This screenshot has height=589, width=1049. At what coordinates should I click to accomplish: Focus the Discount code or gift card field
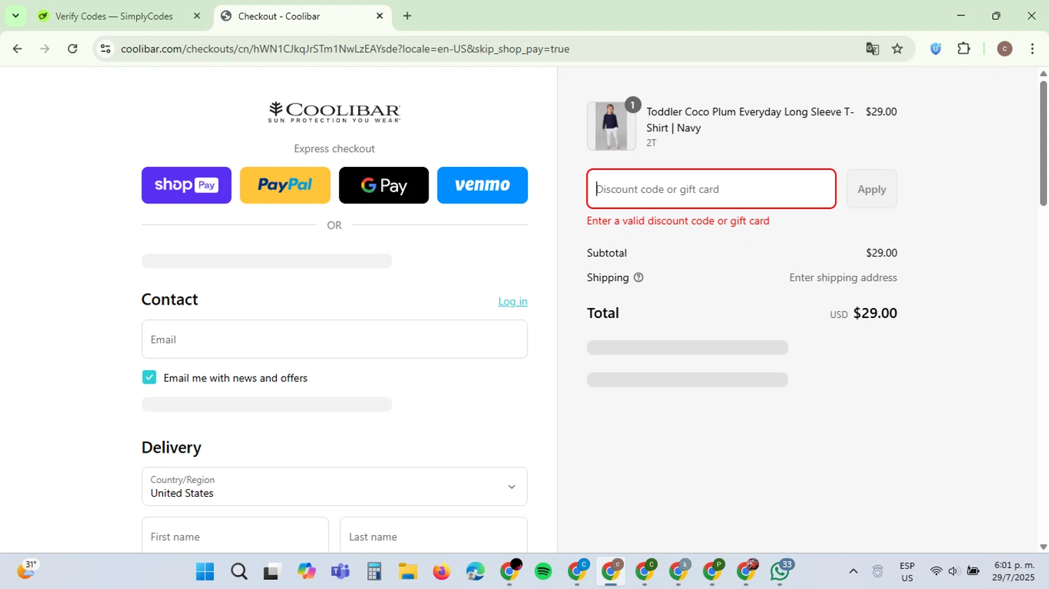[x=711, y=189]
